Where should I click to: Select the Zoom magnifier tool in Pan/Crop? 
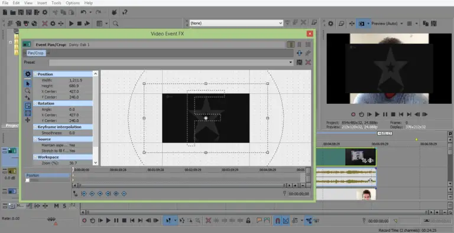pos(28,91)
